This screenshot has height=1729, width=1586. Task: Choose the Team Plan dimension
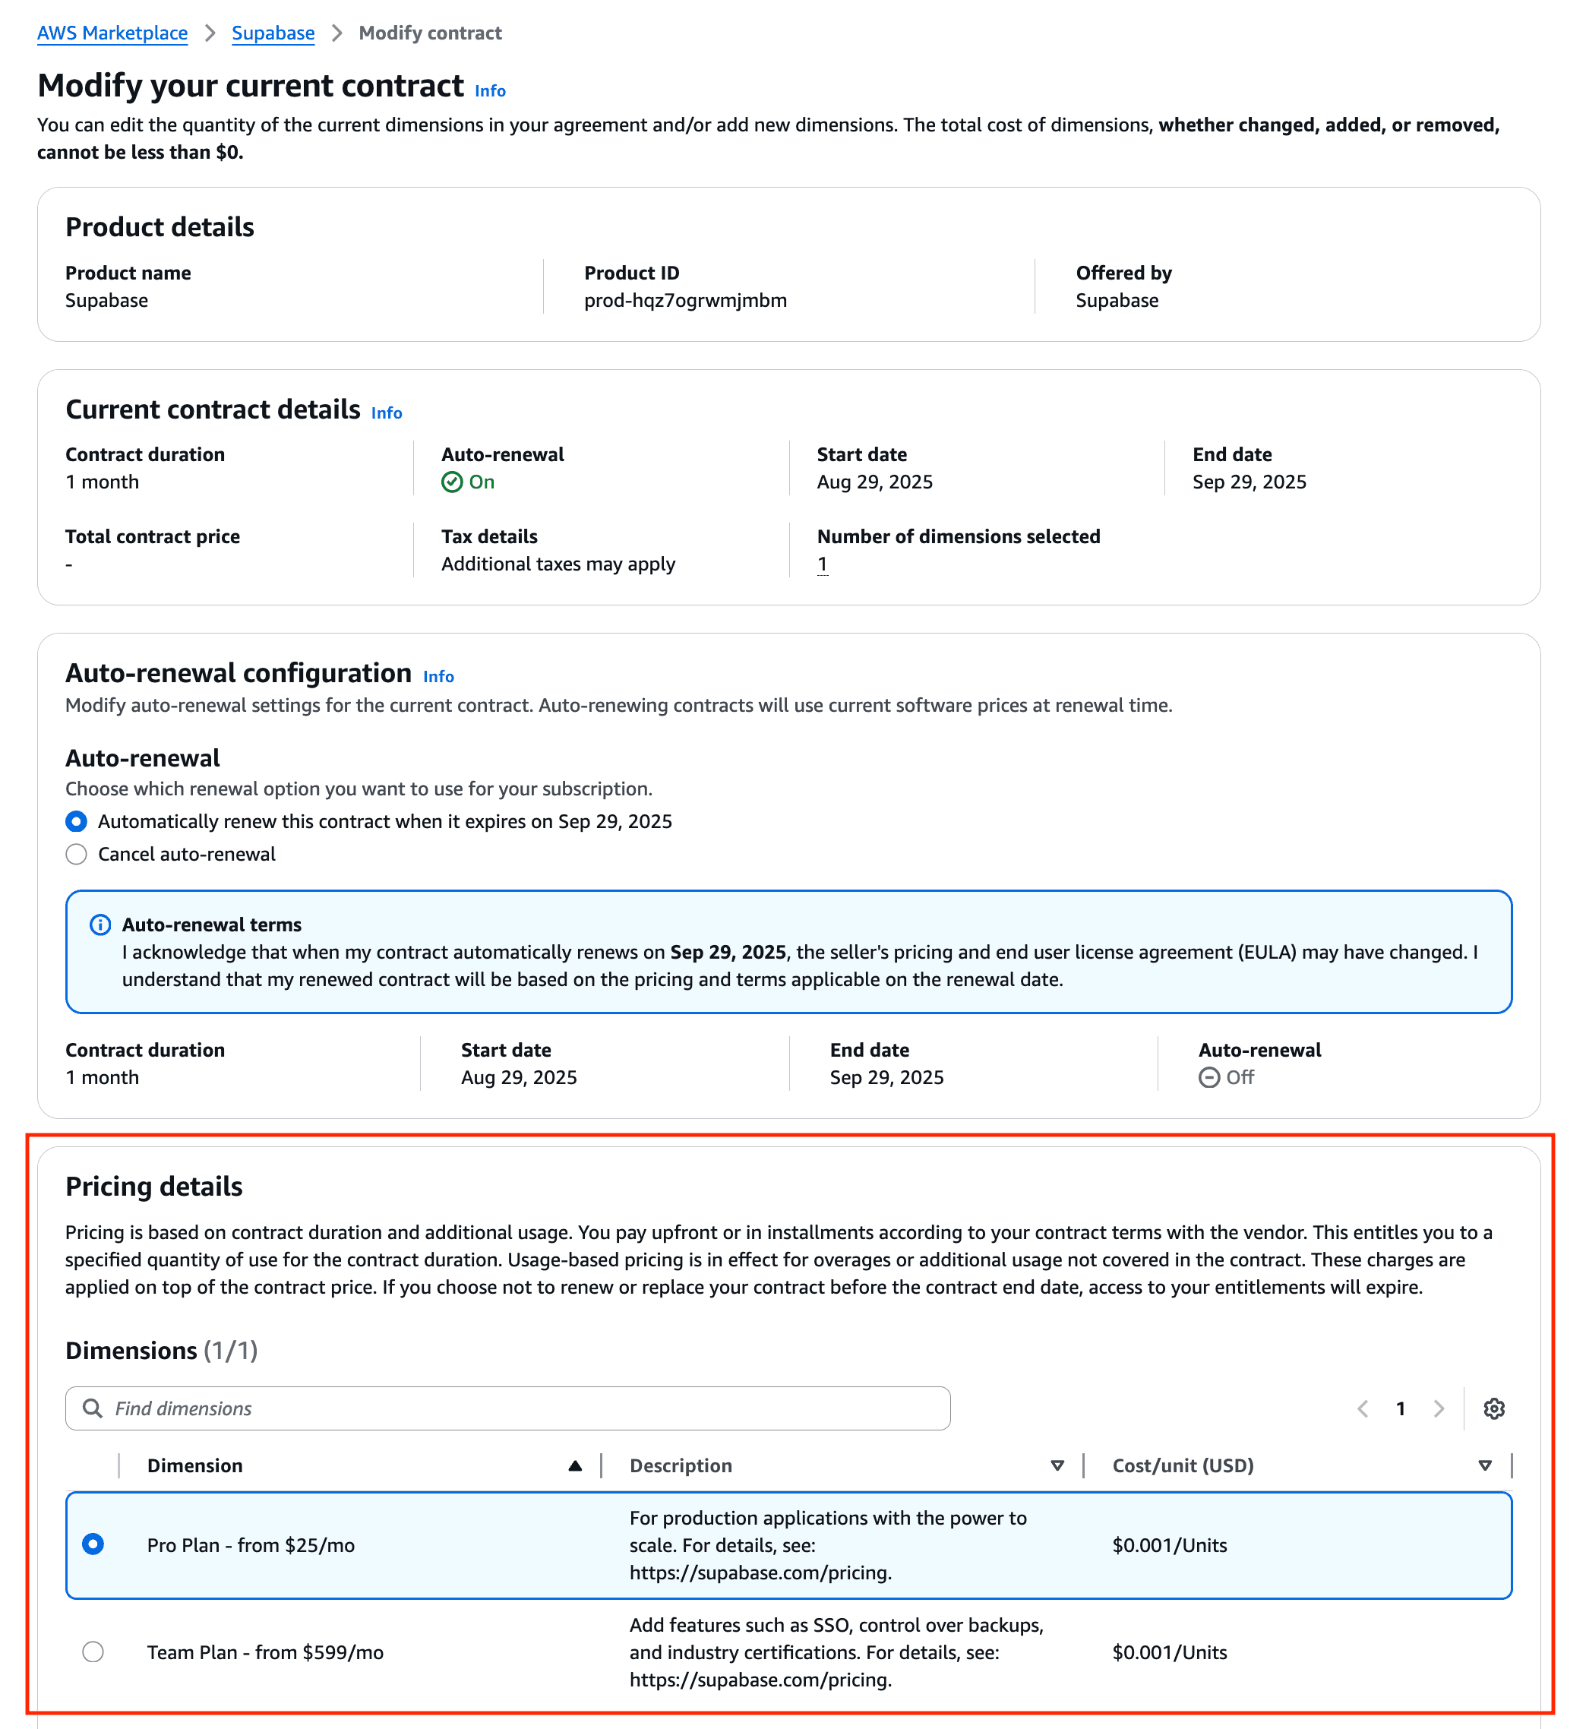[93, 1652]
